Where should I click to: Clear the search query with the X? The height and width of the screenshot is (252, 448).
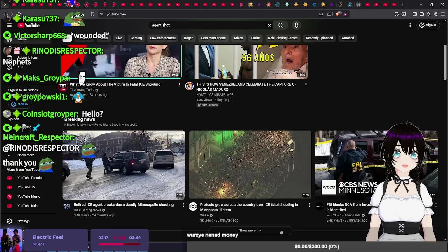(x=269, y=25)
